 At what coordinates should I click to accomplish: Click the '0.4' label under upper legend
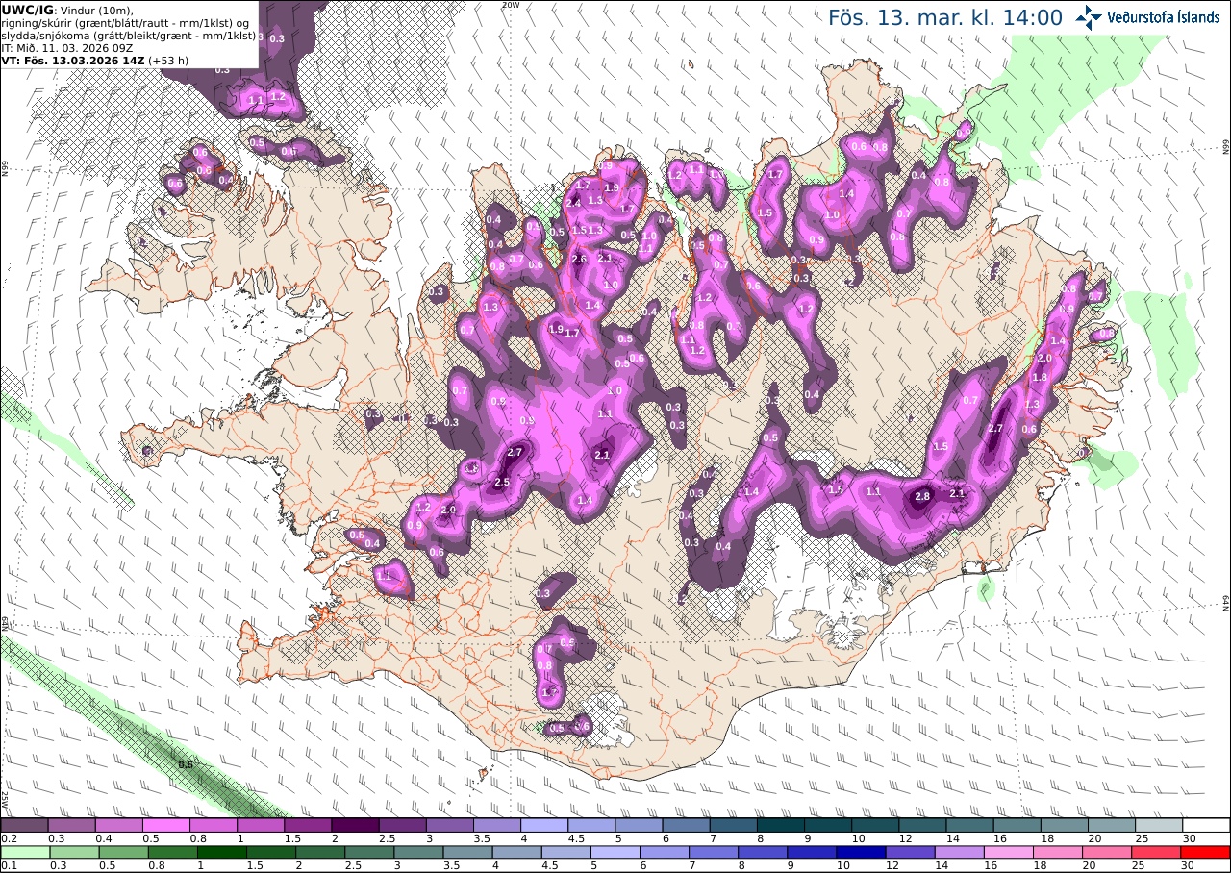(103, 838)
